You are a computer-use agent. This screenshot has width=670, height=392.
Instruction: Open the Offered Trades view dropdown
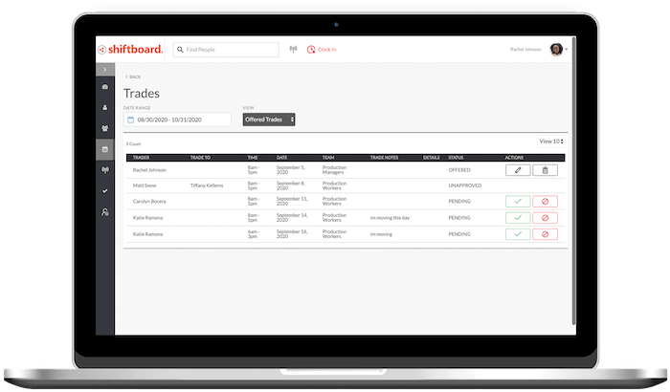point(268,120)
